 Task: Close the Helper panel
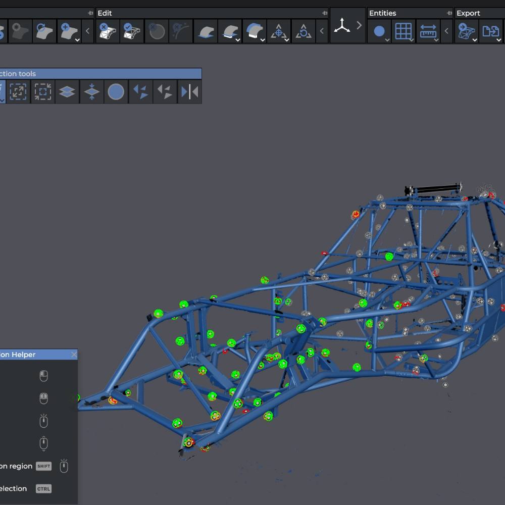[x=74, y=355]
